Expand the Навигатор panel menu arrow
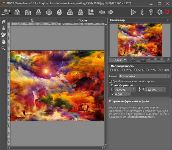This screenshot has width=172, height=150. click(x=167, y=20)
